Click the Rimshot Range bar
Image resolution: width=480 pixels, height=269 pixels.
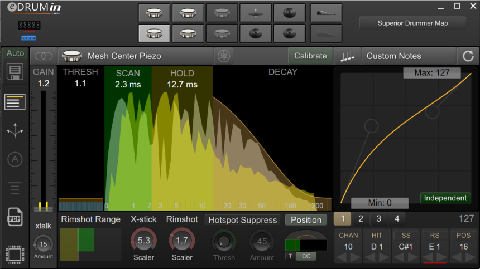90,244
